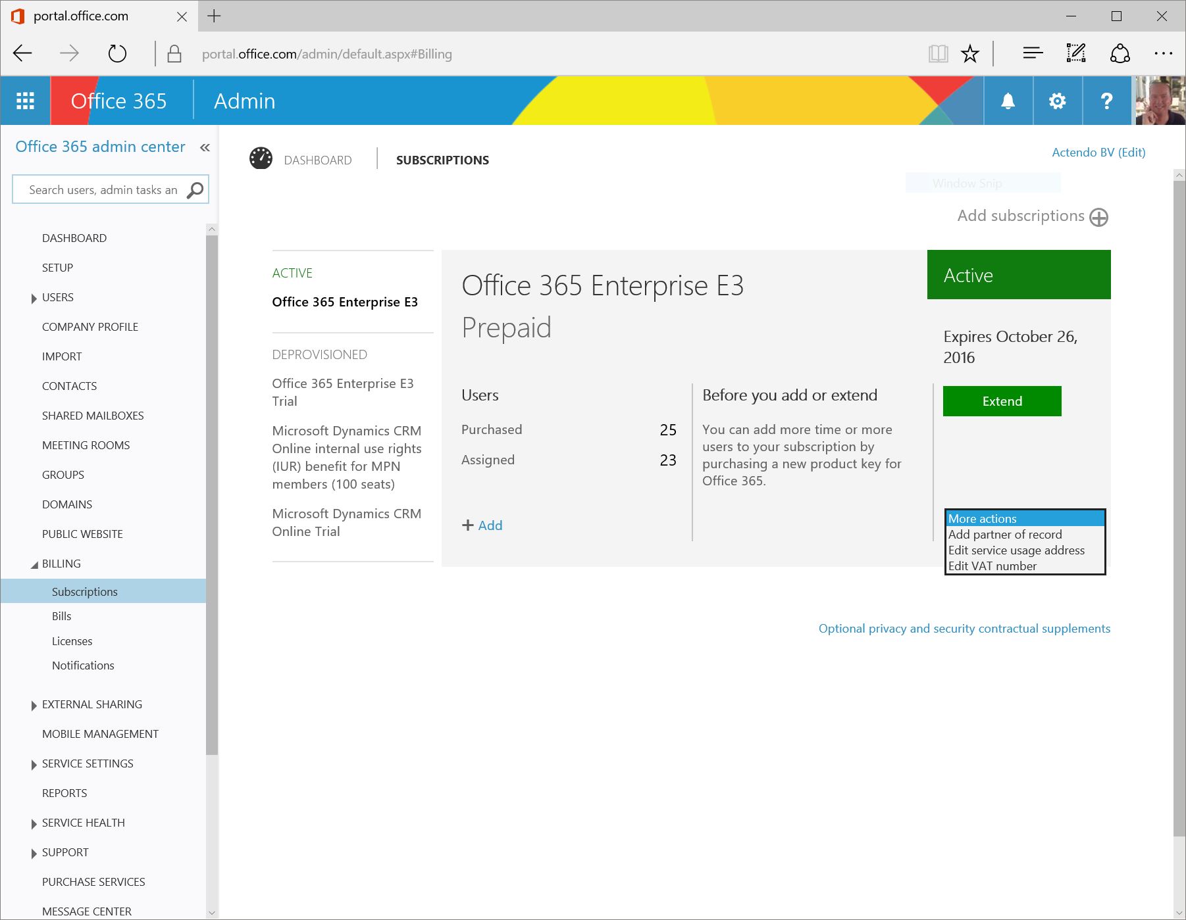This screenshot has height=920, width=1186.
Task: Click the green Extend button
Action: click(x=1002, y=401)
